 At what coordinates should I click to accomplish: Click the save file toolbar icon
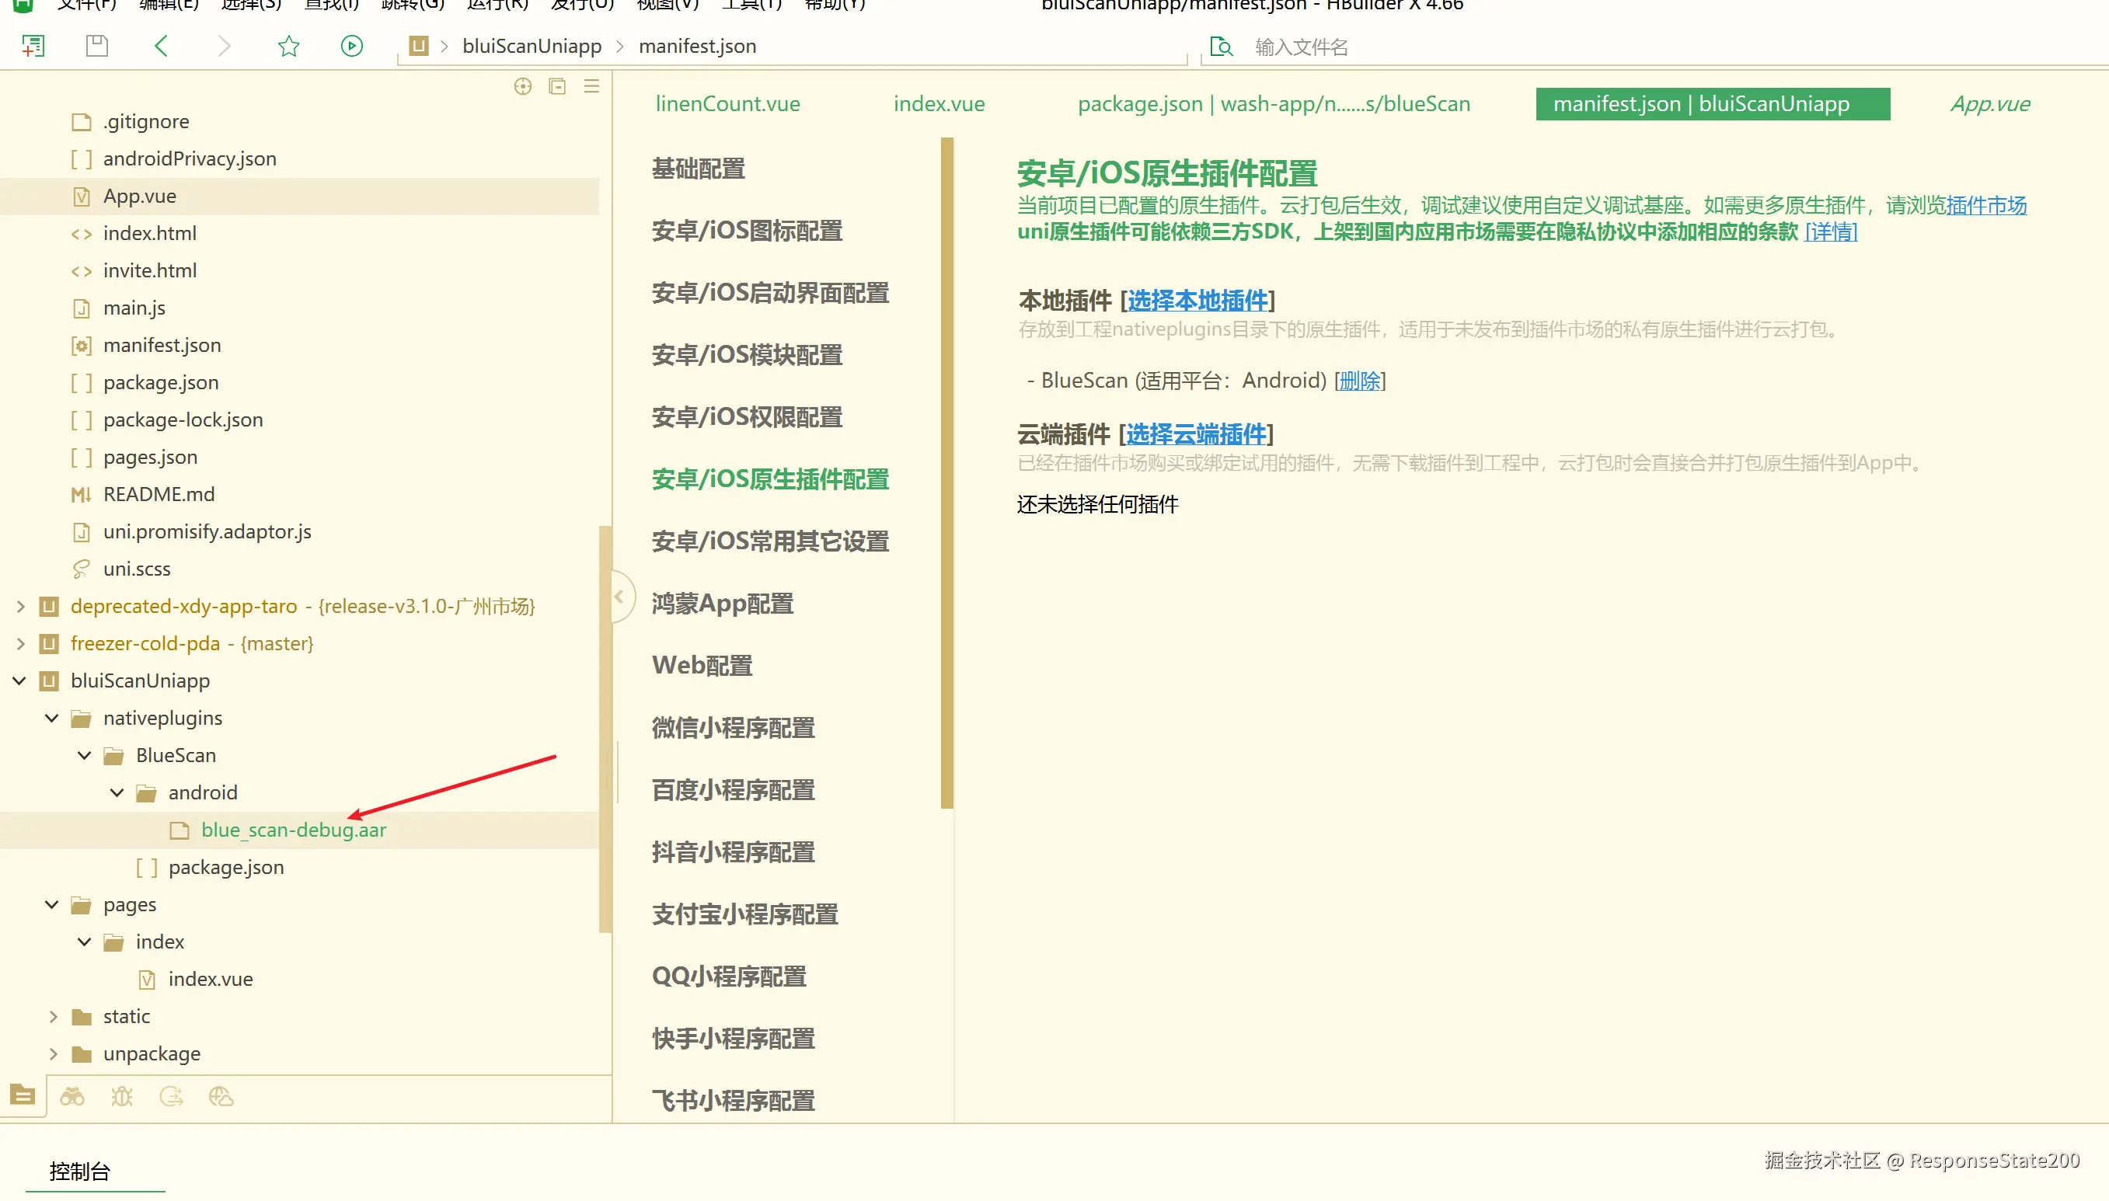96,46
